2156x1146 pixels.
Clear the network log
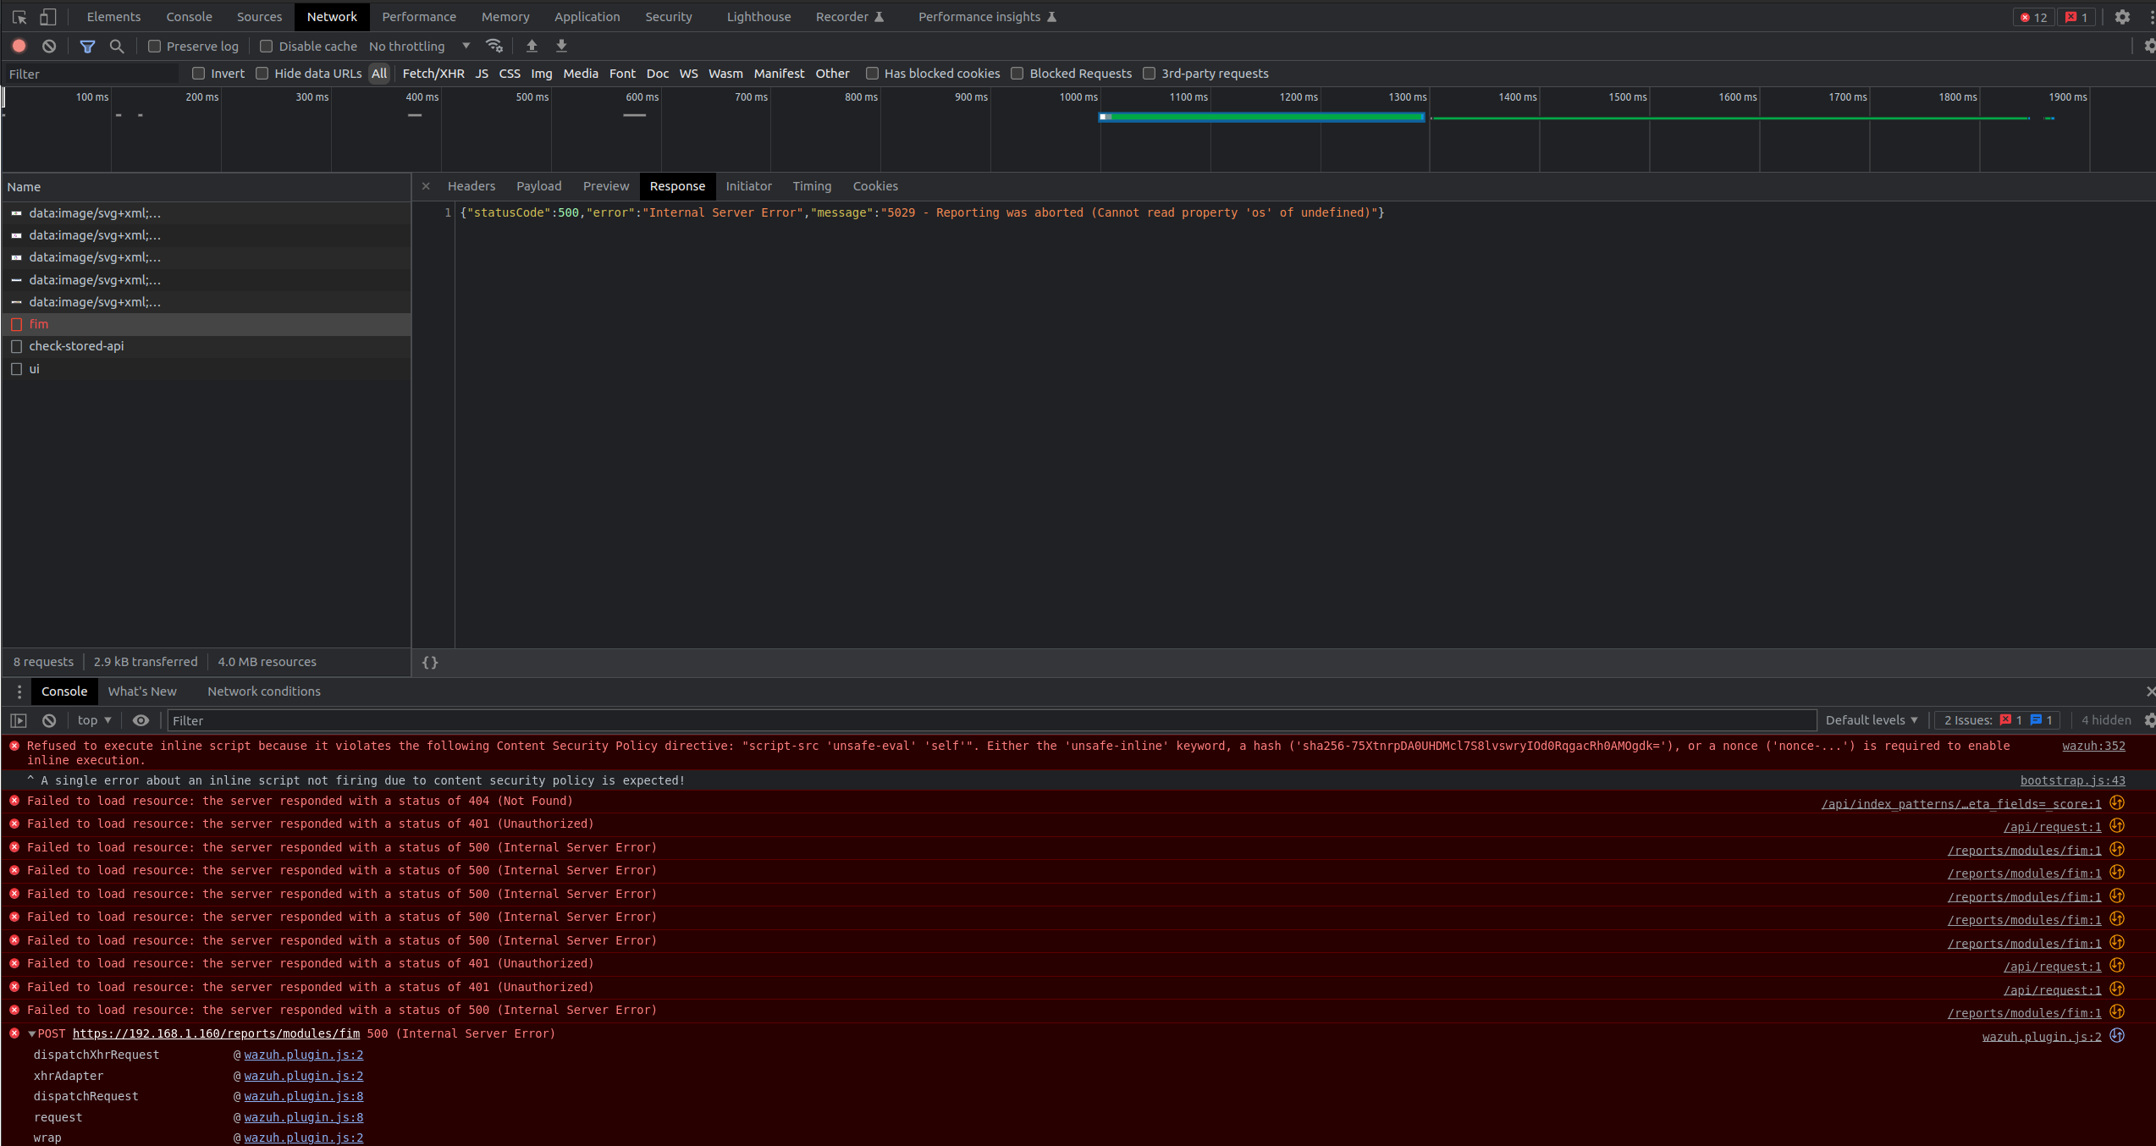pyautogui.click(x=48, y=46)
